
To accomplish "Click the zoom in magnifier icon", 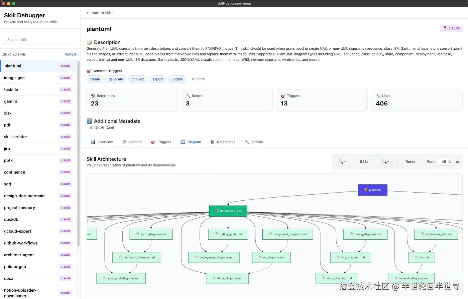I will (x=385, y=162).
